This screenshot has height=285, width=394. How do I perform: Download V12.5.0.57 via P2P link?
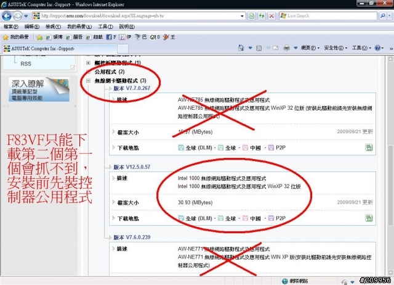(x=277, y=218)
